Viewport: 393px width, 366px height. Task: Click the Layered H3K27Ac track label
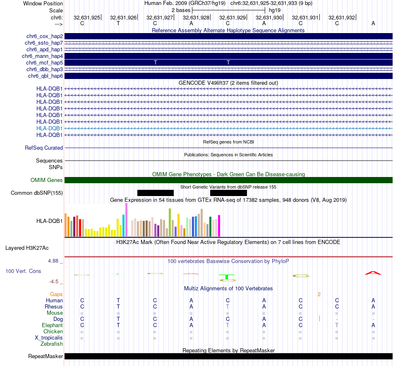(x=27, y=248)
